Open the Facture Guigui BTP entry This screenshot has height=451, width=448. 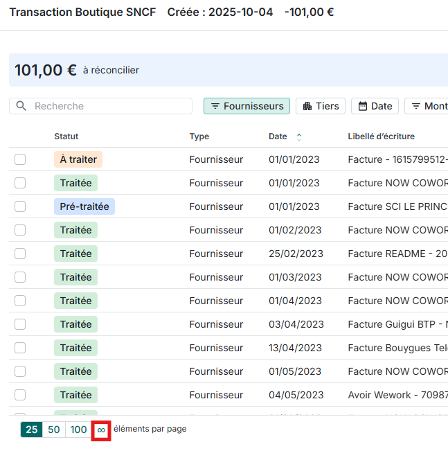397,324
